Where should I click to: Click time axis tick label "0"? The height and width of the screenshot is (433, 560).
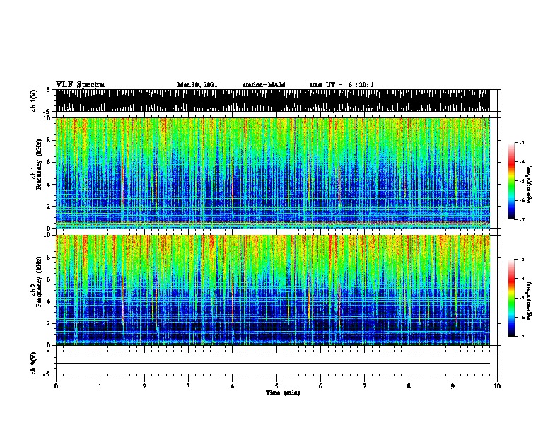[x=56, y=386]
